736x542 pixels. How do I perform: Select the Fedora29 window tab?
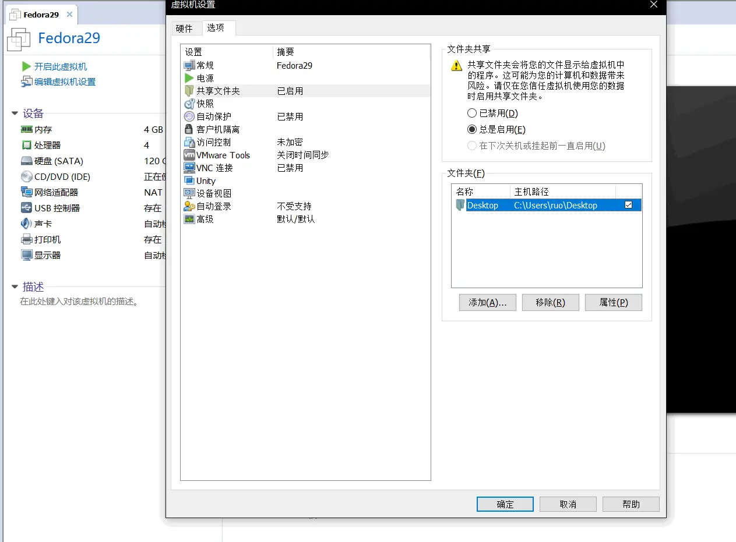[x=41, y=15]
